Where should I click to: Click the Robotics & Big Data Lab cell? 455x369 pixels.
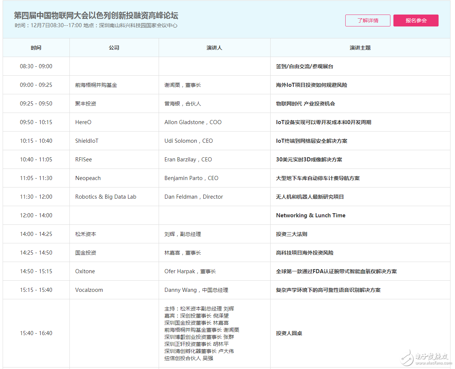point(106,197)
